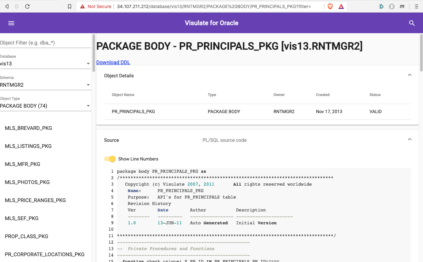Click the Nov 17, 2013 created date
The height and width of the screenshot is (262, 423).
tap(329, 112)
